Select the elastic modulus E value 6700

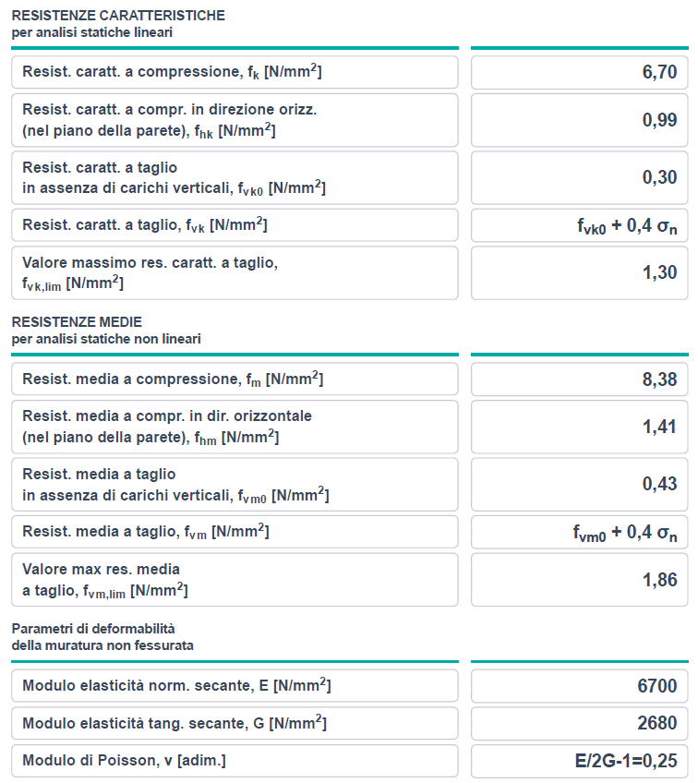(579, 686)
